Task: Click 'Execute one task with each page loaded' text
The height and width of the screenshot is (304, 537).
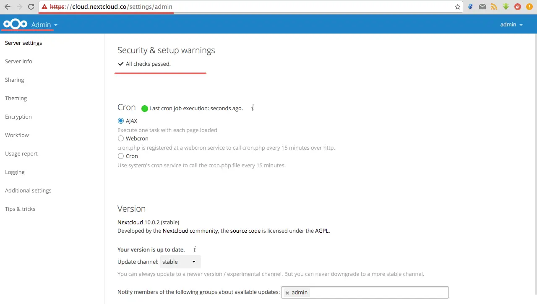Action: click(x=167, y=130)
